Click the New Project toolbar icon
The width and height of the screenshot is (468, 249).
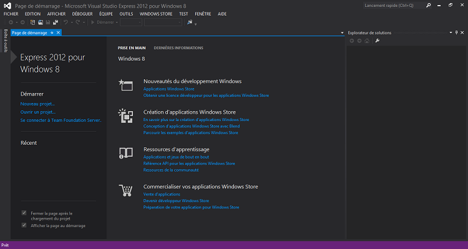coord(33,22)
